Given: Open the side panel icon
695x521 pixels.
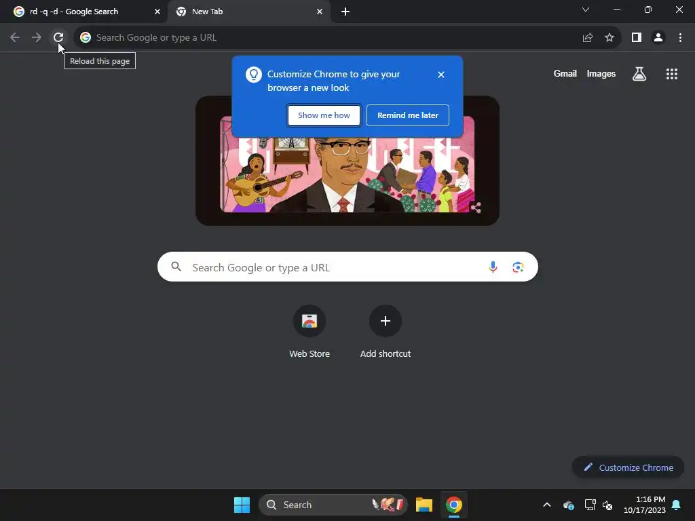Looking at the screenshot, I should [637, 38].
